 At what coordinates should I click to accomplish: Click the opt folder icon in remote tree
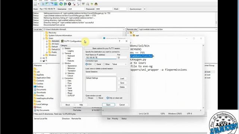coord(134,35)
